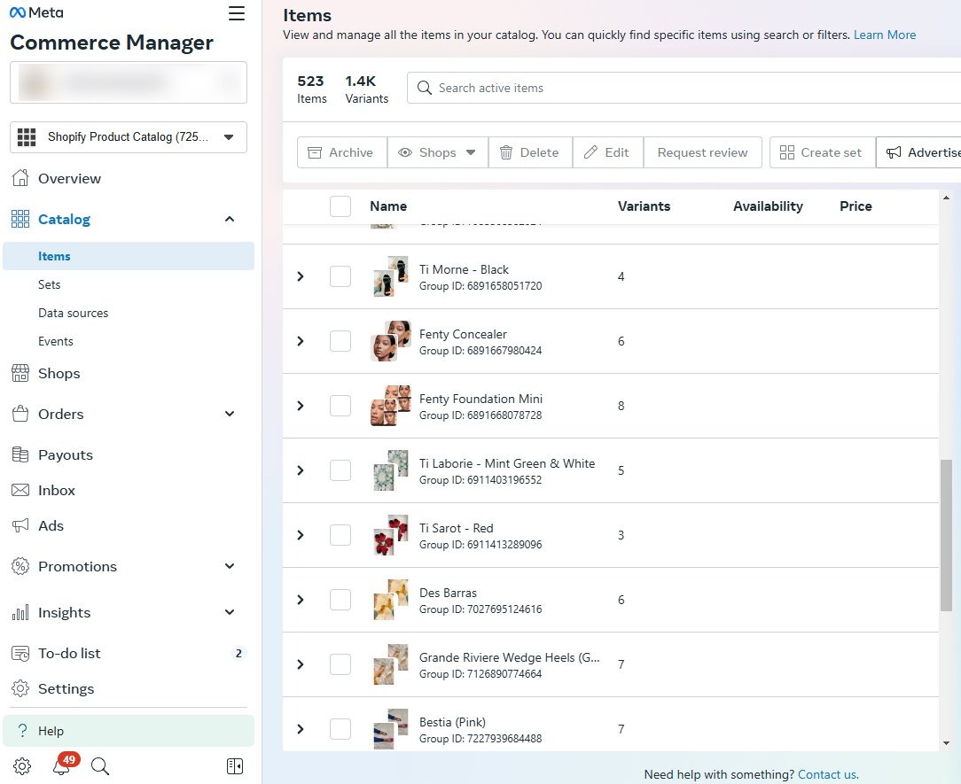The width and height of the screenshot is (961, 784).
Task: Expand Fenty Foundation Mini variants row
Action: (301, 406)
